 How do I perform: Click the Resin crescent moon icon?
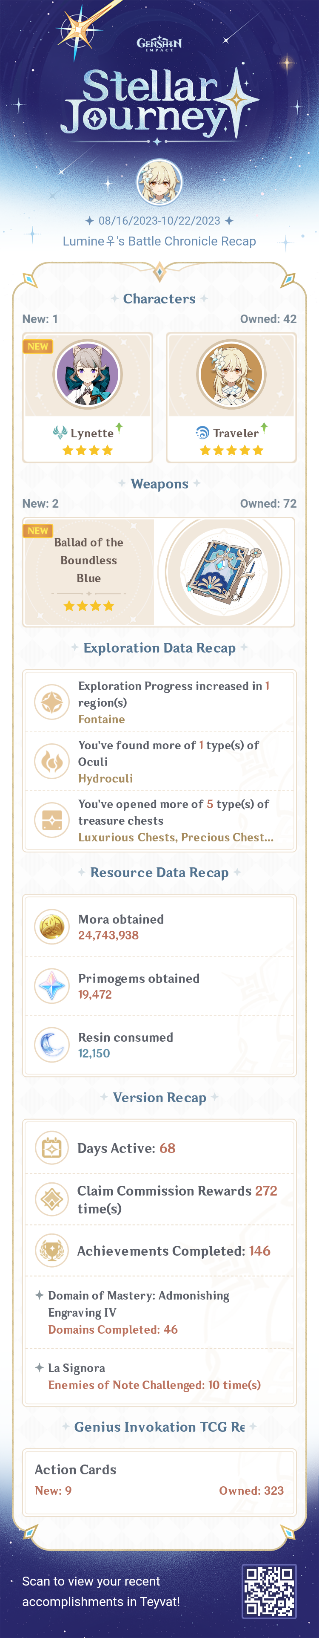click(51, 1044)
